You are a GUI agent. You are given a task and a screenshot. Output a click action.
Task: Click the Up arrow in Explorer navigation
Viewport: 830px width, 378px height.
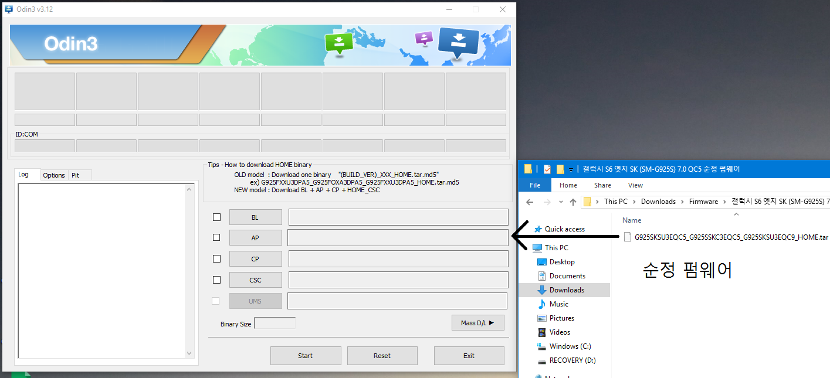572,202
